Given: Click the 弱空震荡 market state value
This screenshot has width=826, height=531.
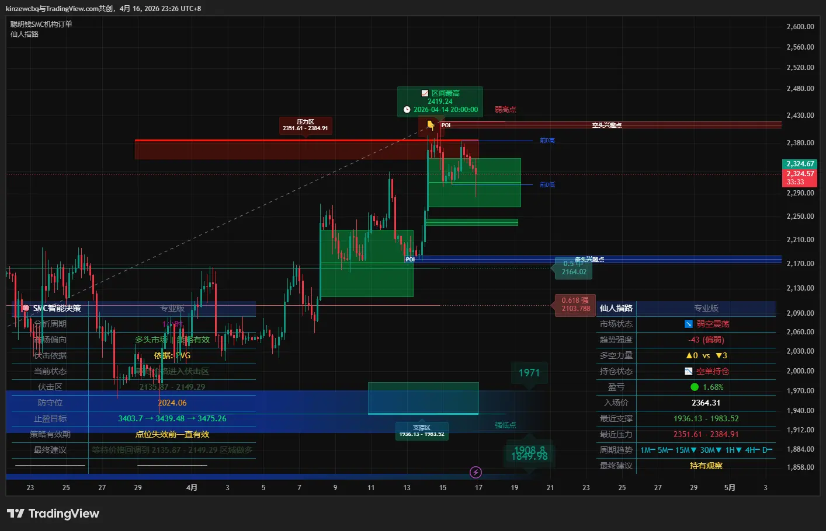Looking at the screenshot, I should [x=713, y=324].
